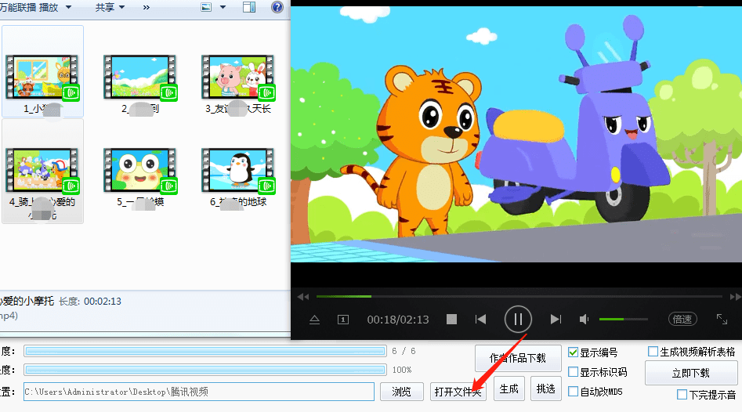
Task: Click the 挑选 button
Action: (546, 389)
